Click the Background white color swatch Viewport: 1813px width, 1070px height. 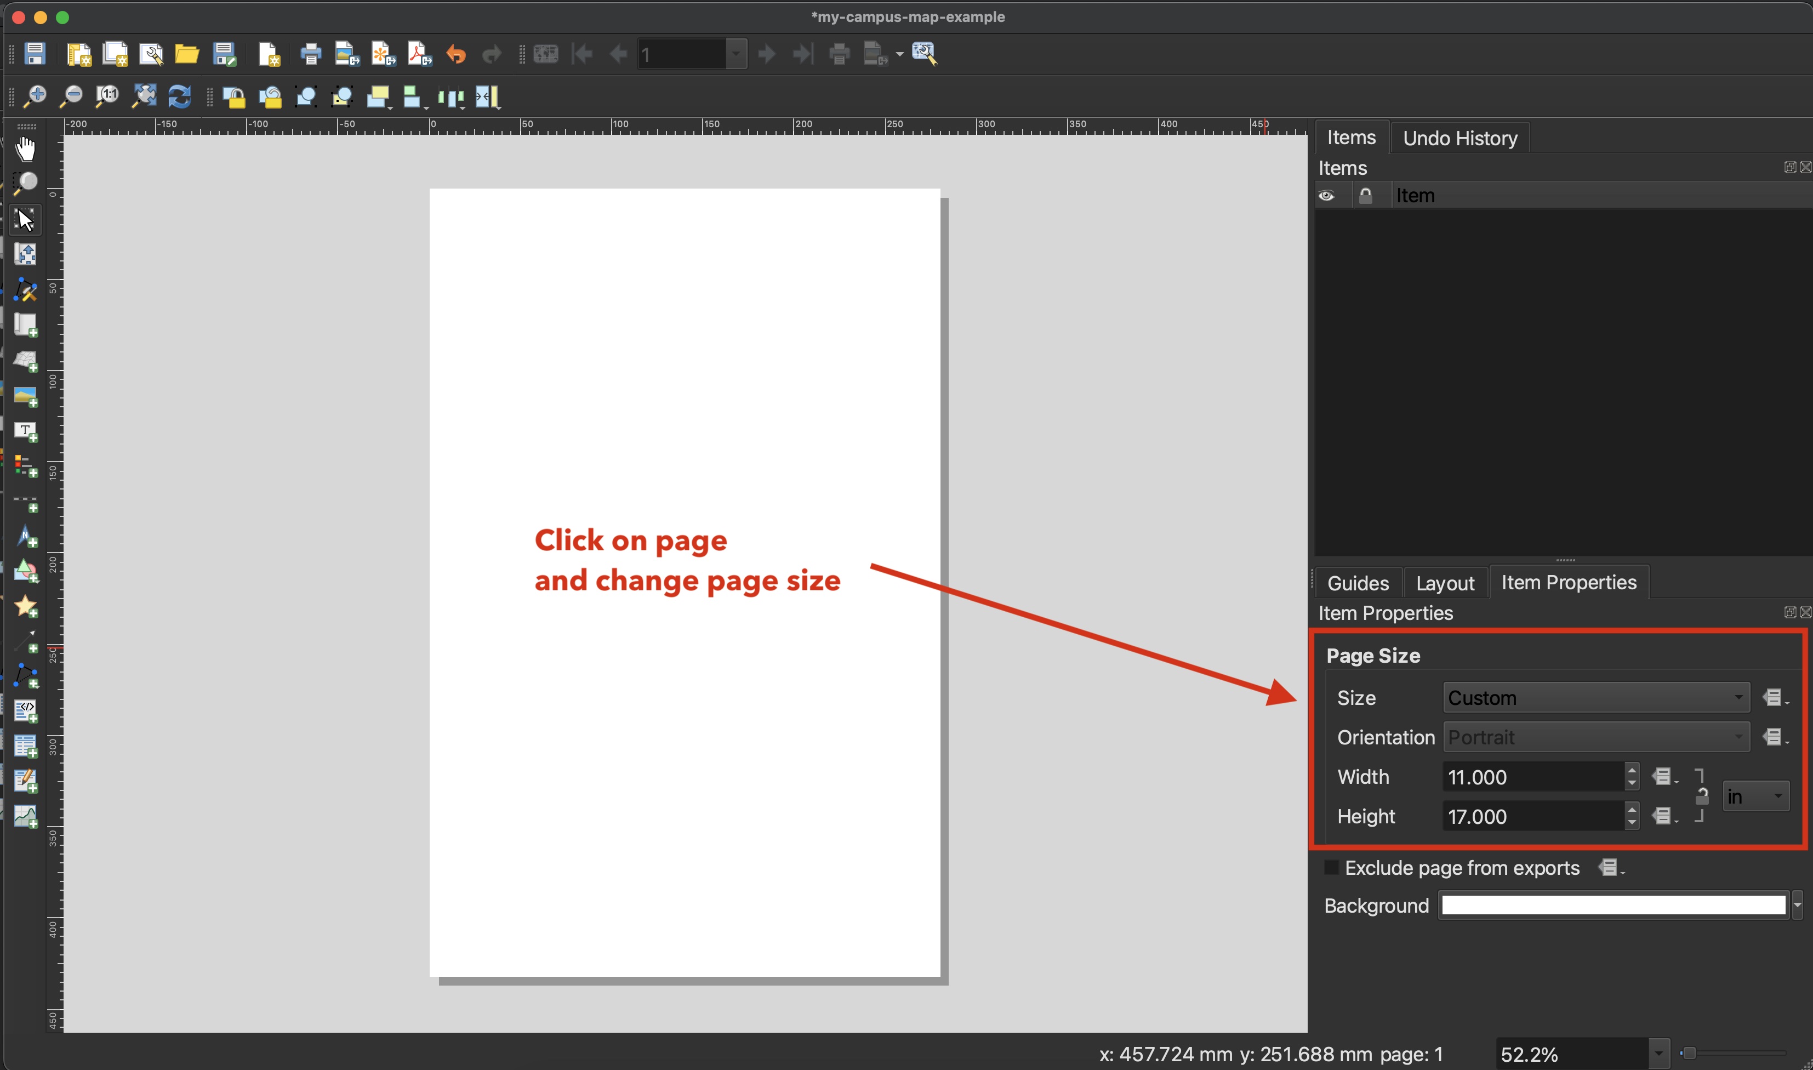pos(1614,905)
